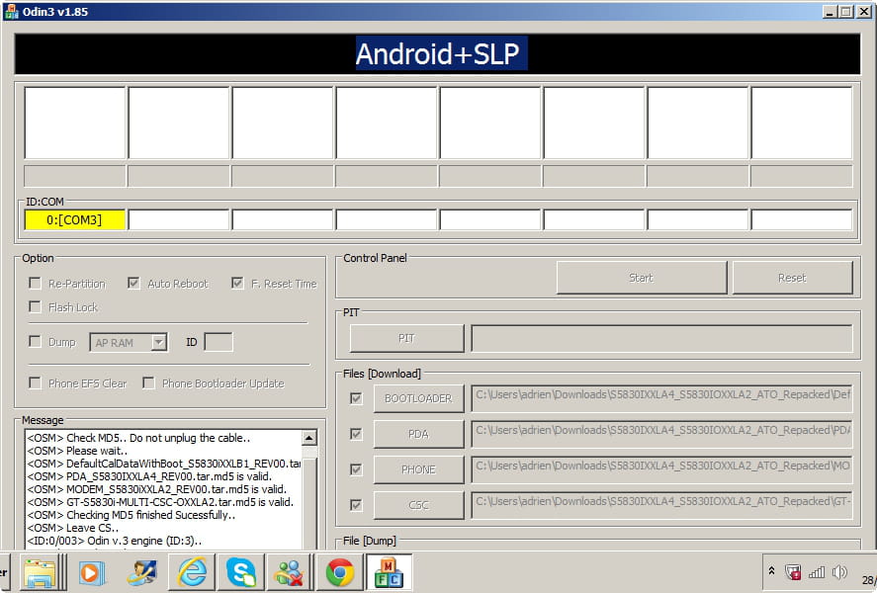This screenshot has height=593, width=877.
Task: Click the Android+SLP banner text
Action: point(437,53)
